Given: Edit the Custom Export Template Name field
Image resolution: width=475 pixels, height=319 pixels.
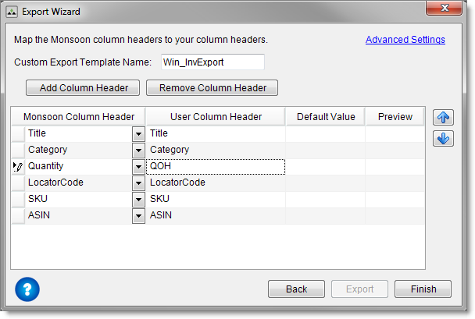Looking at the screenshot, I should [x=212, y=62].
